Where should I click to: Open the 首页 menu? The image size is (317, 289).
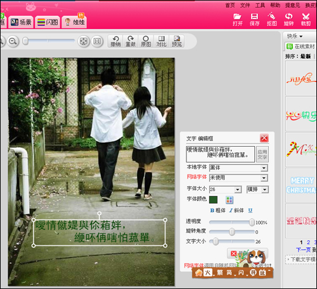pyautogui.click(x=230, y=5)
